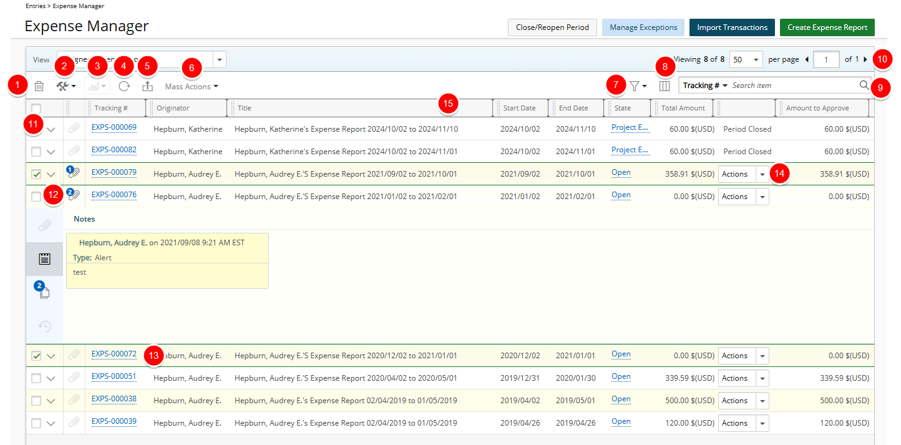Click Manage Exceptions button

click(x=643, y=27)
